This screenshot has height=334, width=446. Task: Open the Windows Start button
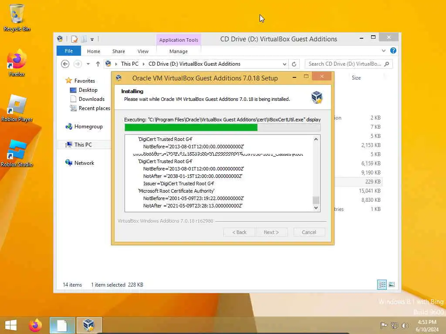point(11,325)
